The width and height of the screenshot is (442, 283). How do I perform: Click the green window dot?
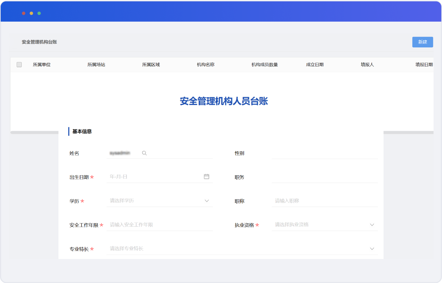point(39,13)
